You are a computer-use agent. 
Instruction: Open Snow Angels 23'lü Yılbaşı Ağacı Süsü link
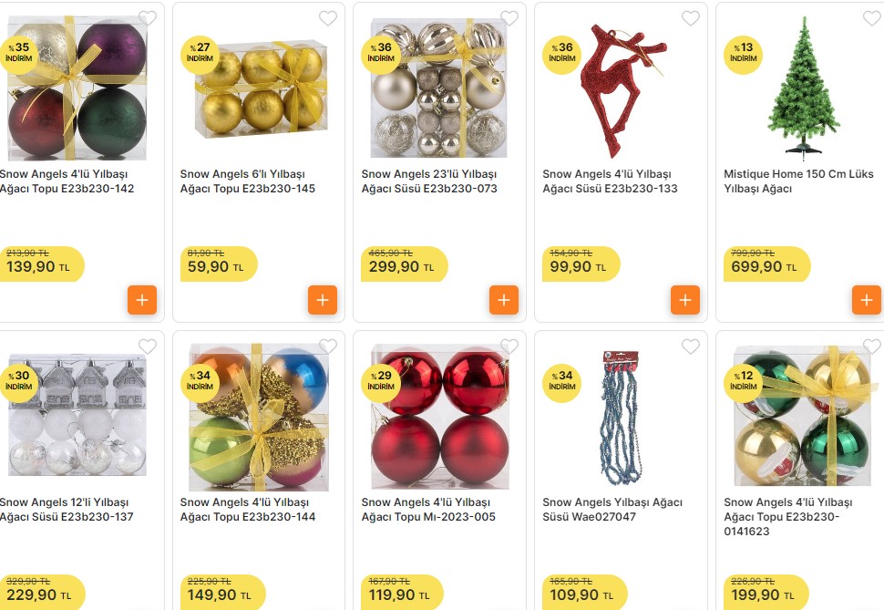coord(429,181)
